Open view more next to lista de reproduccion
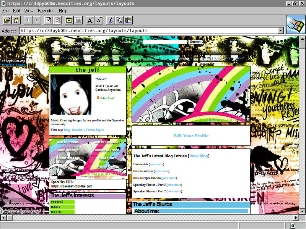306x229 pixels. click(169, 178)
